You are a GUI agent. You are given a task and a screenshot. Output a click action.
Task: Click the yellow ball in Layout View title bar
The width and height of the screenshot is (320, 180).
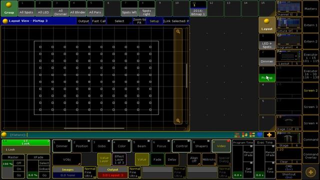pyautogui.click(x=5, y=21)
